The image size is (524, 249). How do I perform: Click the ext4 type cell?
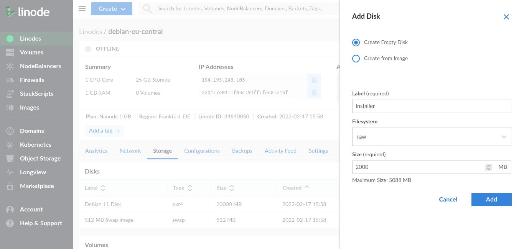[x=178, y=205]
